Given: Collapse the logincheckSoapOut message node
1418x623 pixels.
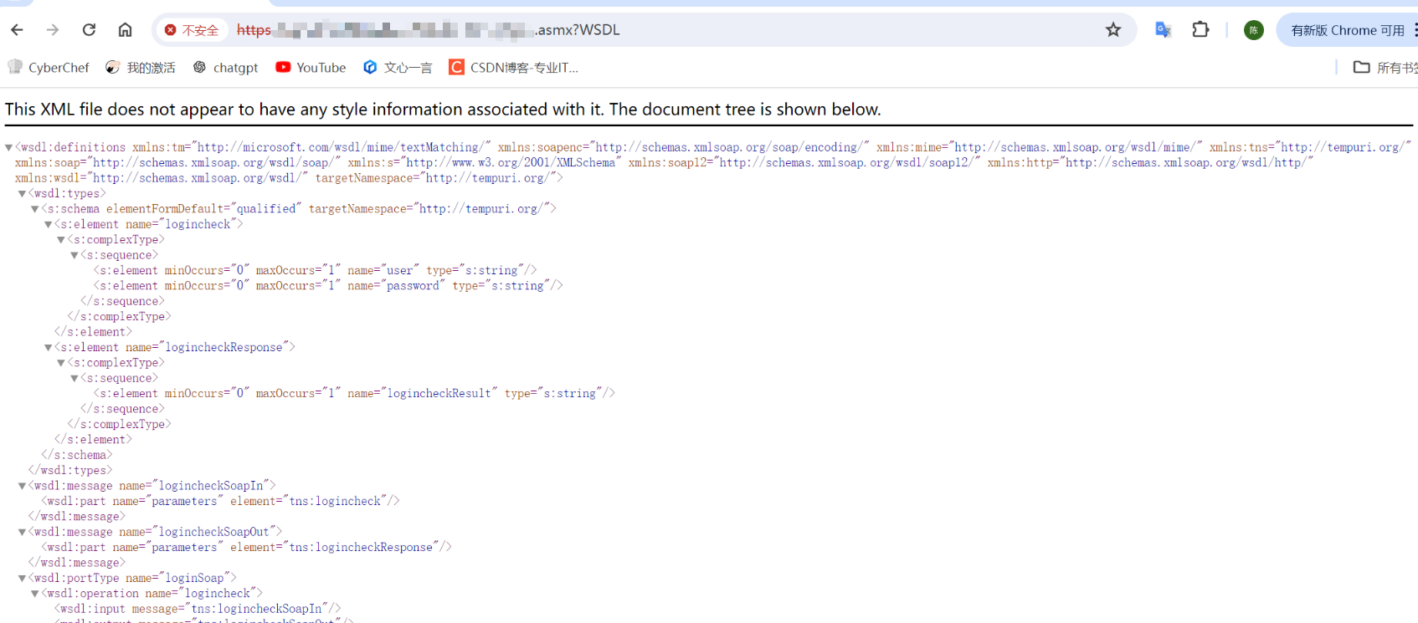Looking at the screenshot, I should (22, 532).
